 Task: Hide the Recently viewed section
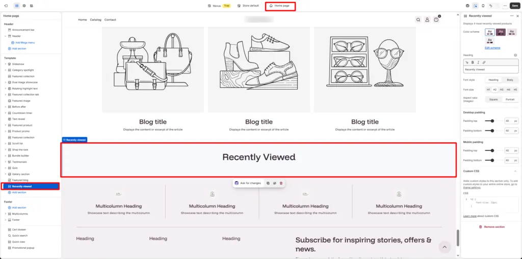tap(275, 183)
